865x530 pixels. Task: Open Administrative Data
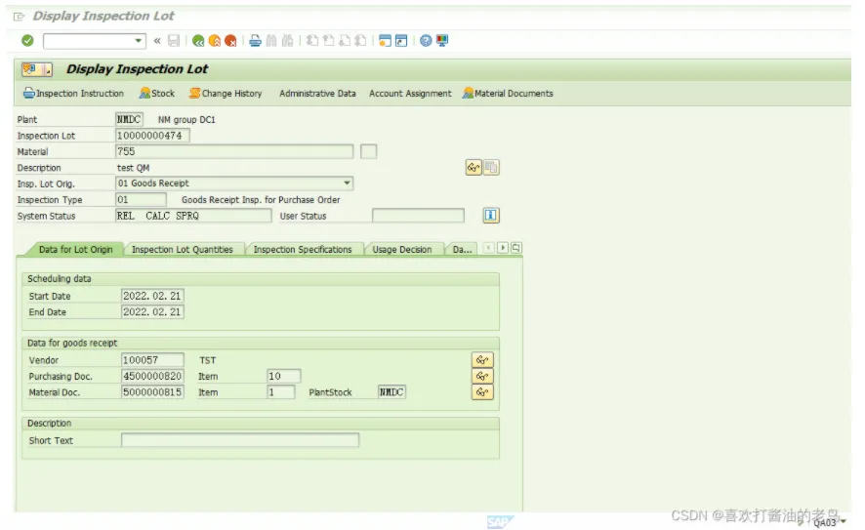[317, 93]
